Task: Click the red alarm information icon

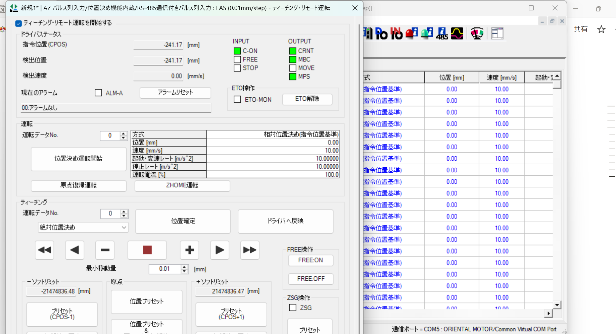Action: (412, 34)
